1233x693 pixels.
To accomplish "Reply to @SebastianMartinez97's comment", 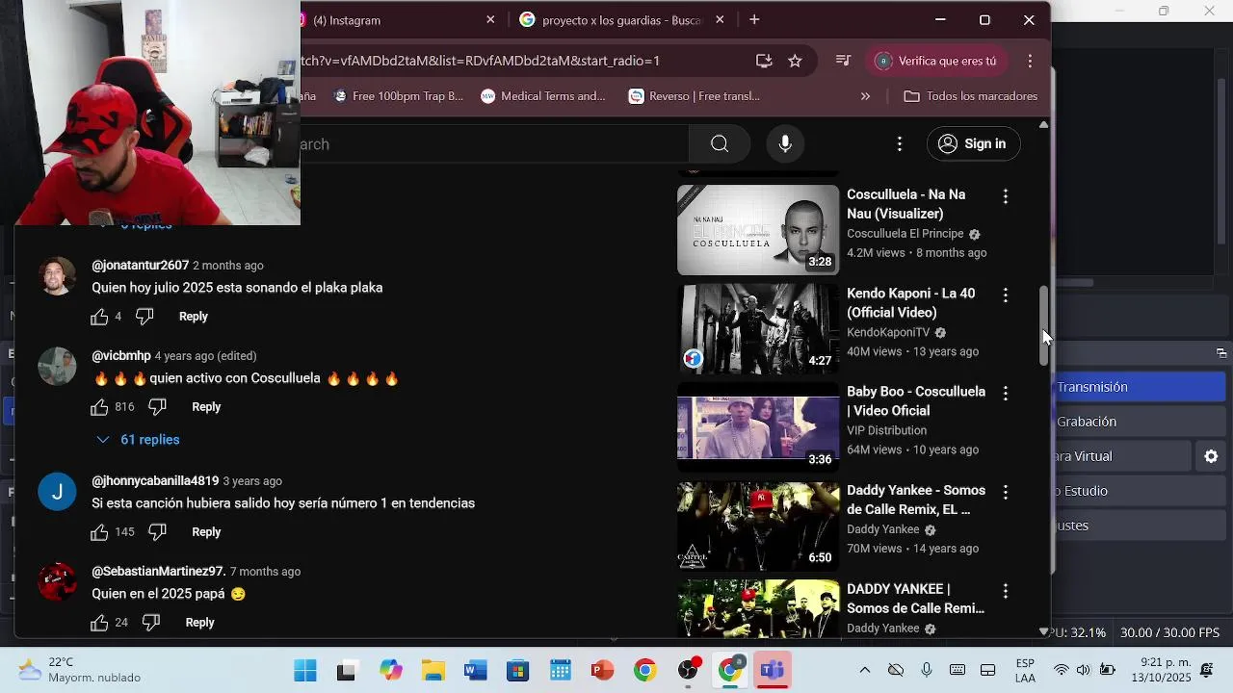I will click(199, 623).
